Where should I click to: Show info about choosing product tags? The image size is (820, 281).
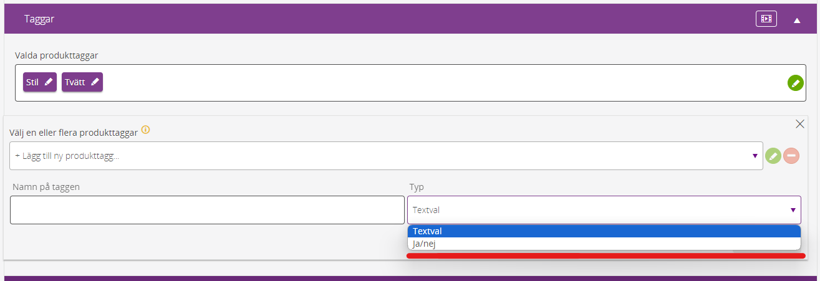(146, 130)
